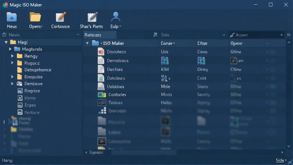The image size is (293, 165).
Task: Select the Detngetence folder in tree
Action: [34, 70]
